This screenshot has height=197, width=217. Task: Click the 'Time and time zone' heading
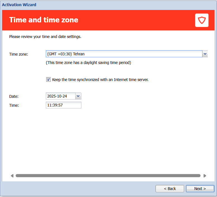[x=44, y=20]
